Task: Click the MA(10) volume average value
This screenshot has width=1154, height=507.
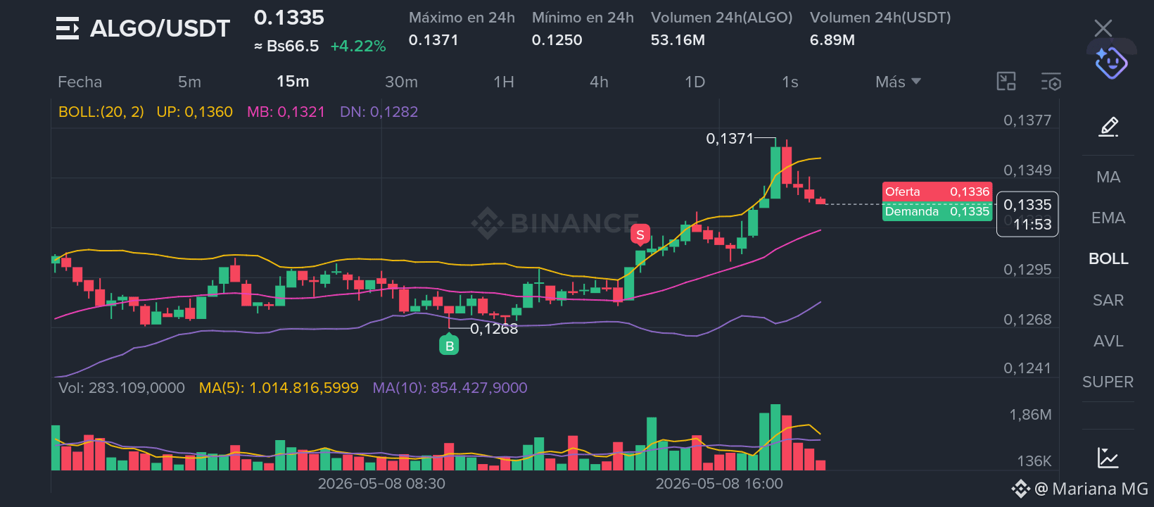Action: [x=450, y=388]
